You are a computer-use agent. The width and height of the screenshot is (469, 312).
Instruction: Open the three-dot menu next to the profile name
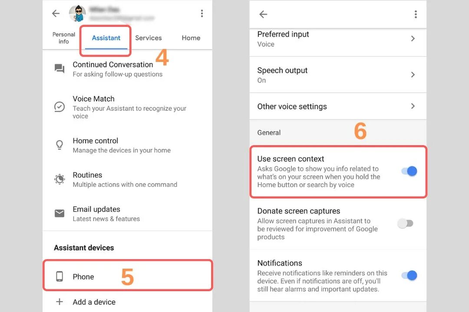(202, 13)
